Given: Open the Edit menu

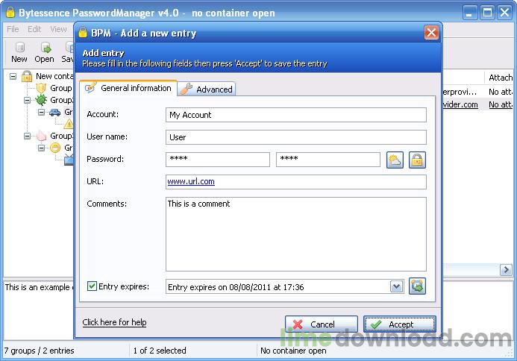Looking at the screenshot, I should pyautogui.click(x=34, y=29).
